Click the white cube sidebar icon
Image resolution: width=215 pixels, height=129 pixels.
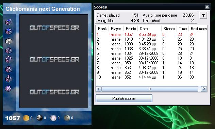[x=9, y=41]
